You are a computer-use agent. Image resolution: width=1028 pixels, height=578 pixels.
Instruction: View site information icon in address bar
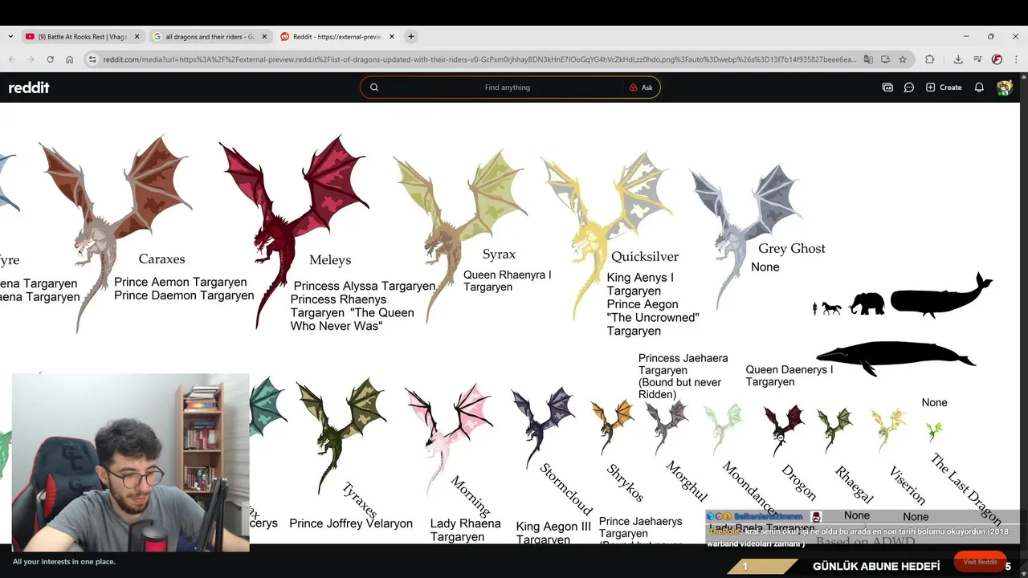coord(93,59)
